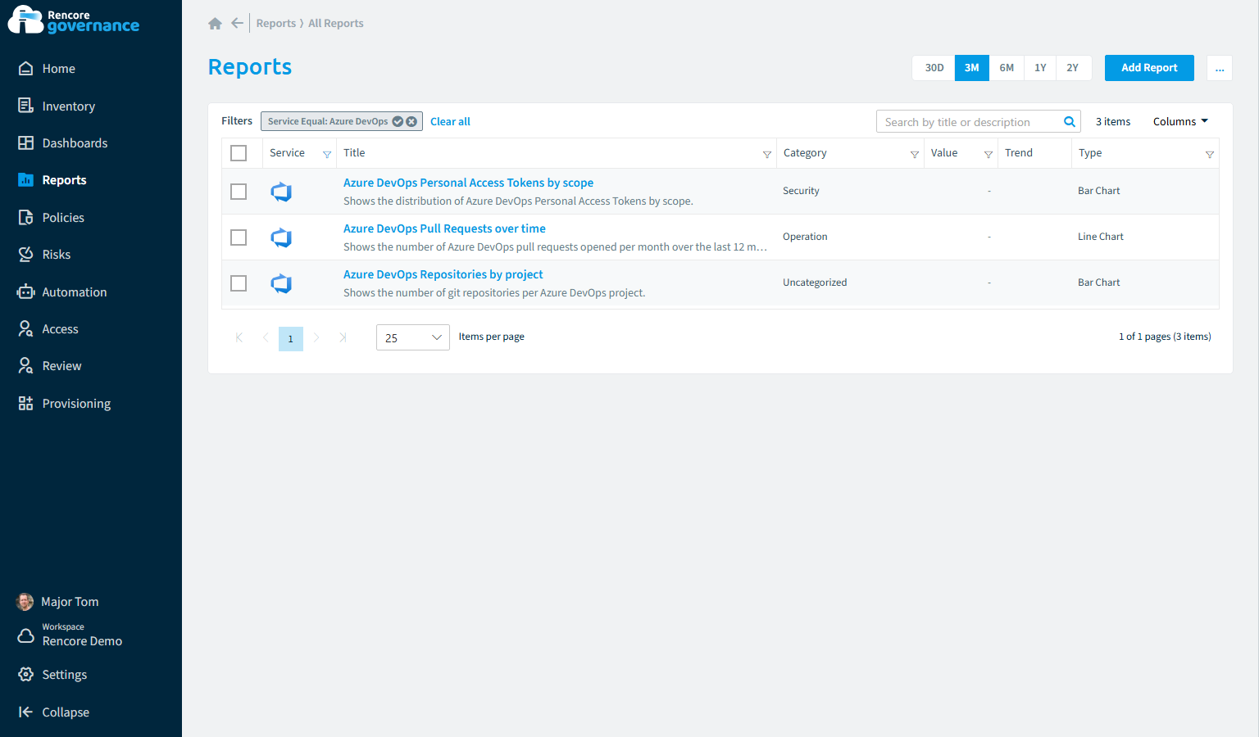Click the breadcrumb back arrow
Viewport: 1259px width, 737px height.
pos(237,23)
